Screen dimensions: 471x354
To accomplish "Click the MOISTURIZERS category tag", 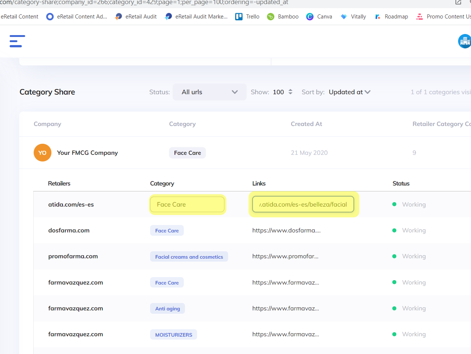I will click(x=173, y=334).
